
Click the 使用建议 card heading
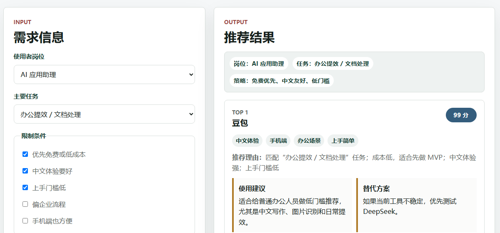pyautogui.click(x=252, y=188)
